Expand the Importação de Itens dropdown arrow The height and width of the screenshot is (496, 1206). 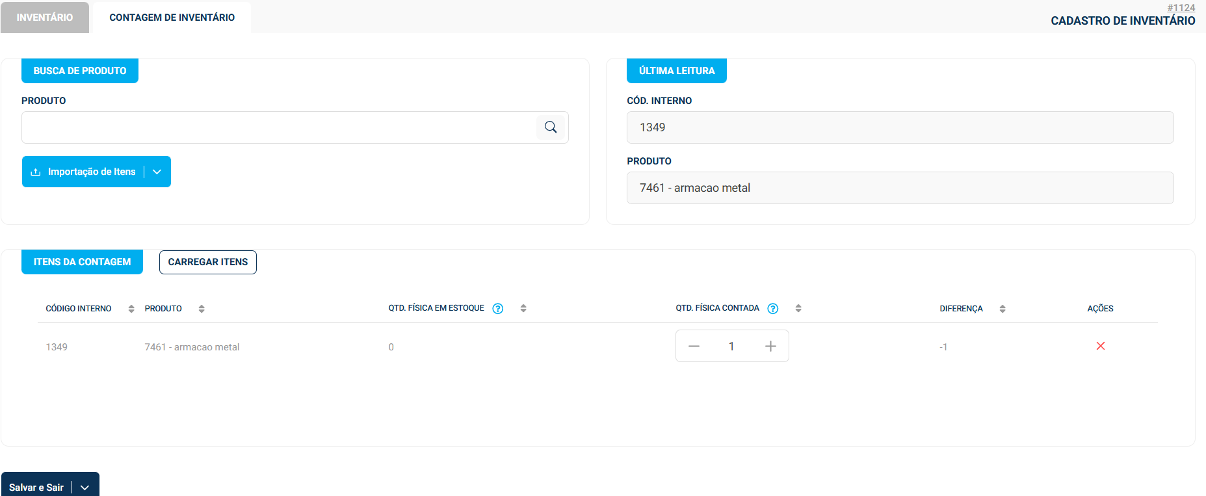point(157,172)
